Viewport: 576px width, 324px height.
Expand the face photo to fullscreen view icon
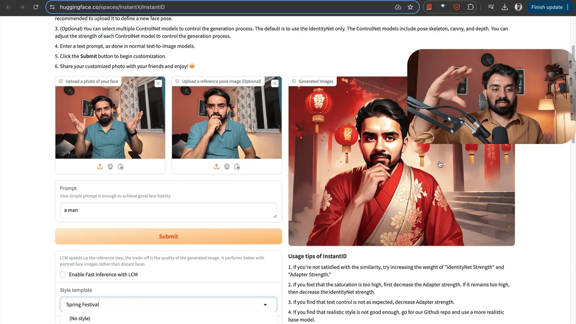[60, 81]
